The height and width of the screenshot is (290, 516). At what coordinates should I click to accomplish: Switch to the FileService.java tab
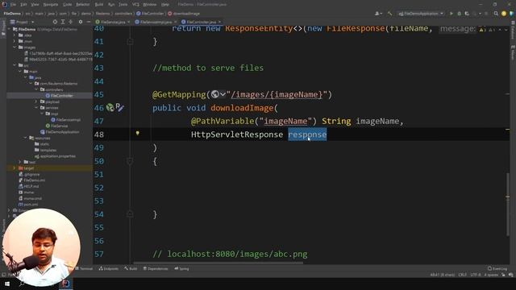[113, 22]
